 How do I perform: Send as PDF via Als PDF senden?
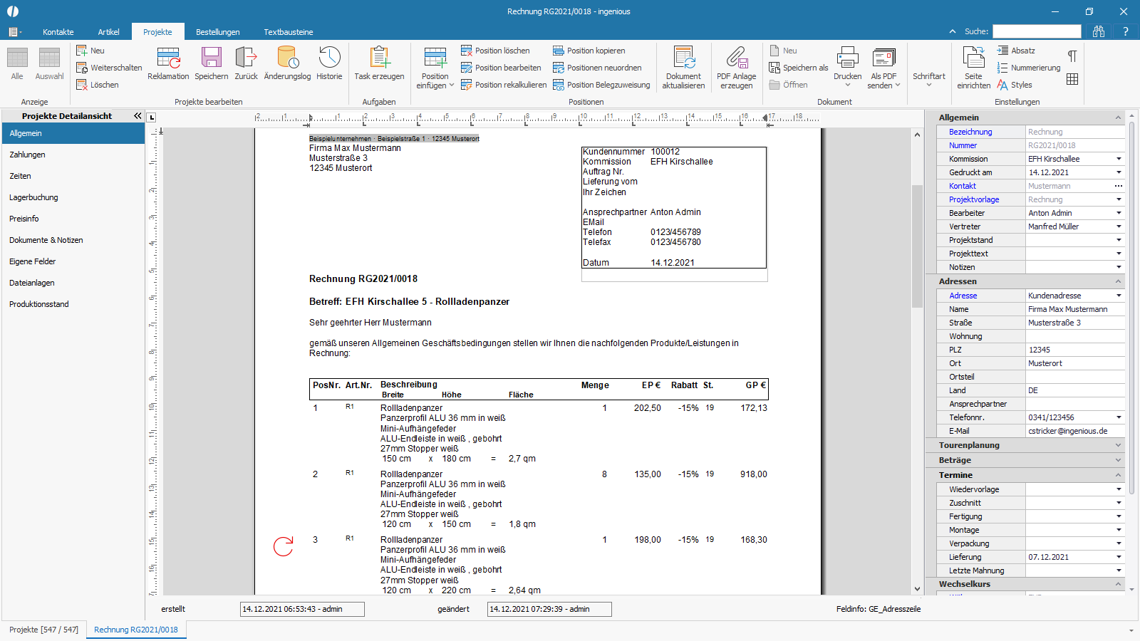pos(883,68)
